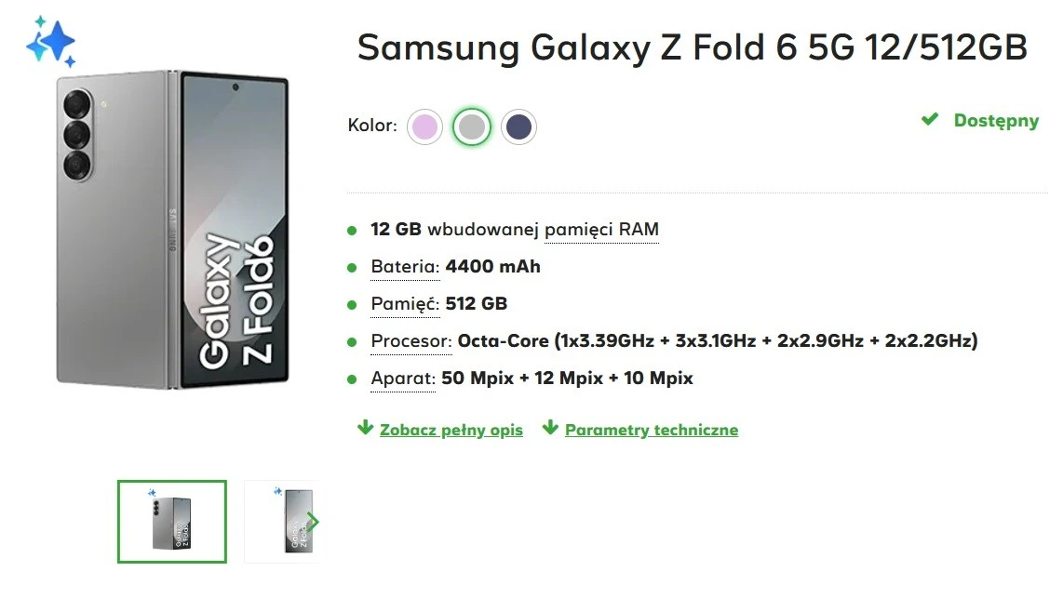Click the dotted "Bateria" term
1063x598 pixels.
tap(405, 267)
